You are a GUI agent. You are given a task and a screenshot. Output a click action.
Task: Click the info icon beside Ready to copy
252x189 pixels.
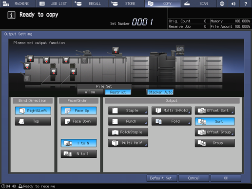(x=11, y=15)
